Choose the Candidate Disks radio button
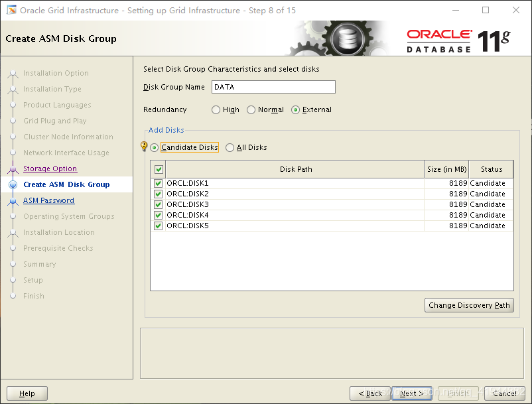 155,147
